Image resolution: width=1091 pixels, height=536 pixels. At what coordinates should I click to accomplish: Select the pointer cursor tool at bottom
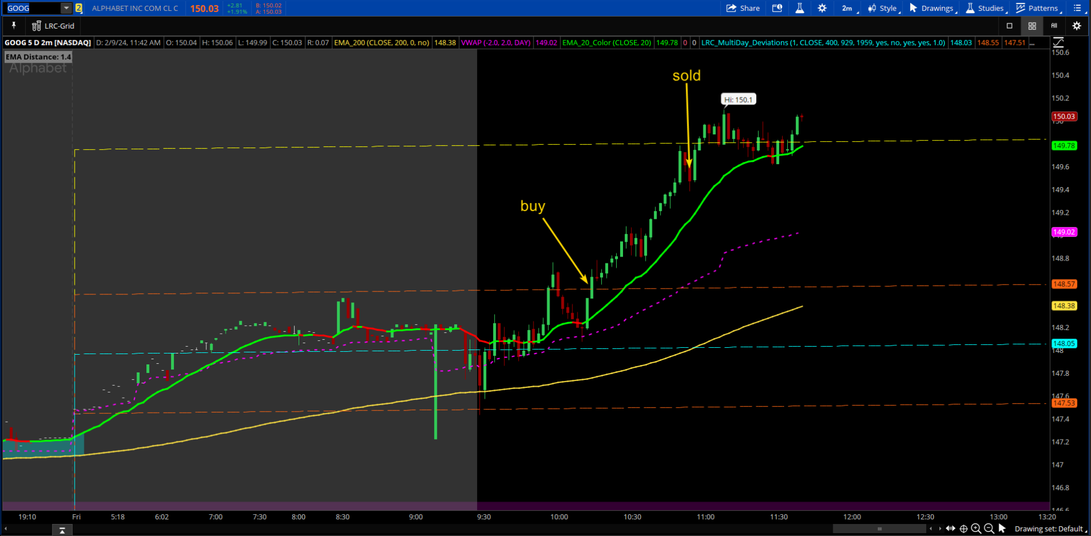click(x=1002, y=529)
